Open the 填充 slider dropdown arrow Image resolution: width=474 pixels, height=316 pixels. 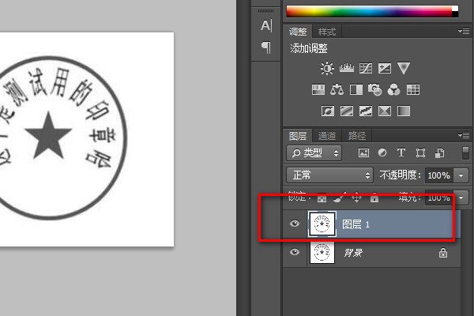(x=461, y=197)
